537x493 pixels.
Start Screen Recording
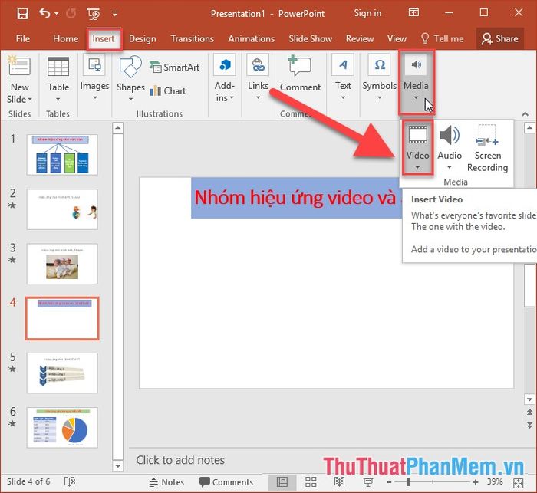point(488,148)
